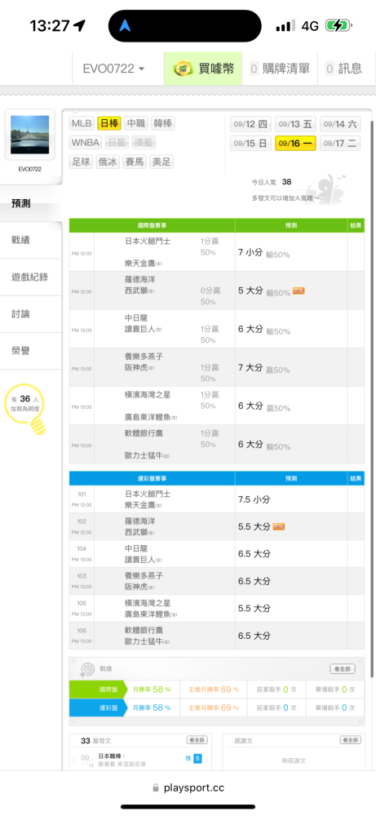This screenshot has width=376, height=816.
Task: Tap the location arrow beside 13:27
Action: click(79, 25)
